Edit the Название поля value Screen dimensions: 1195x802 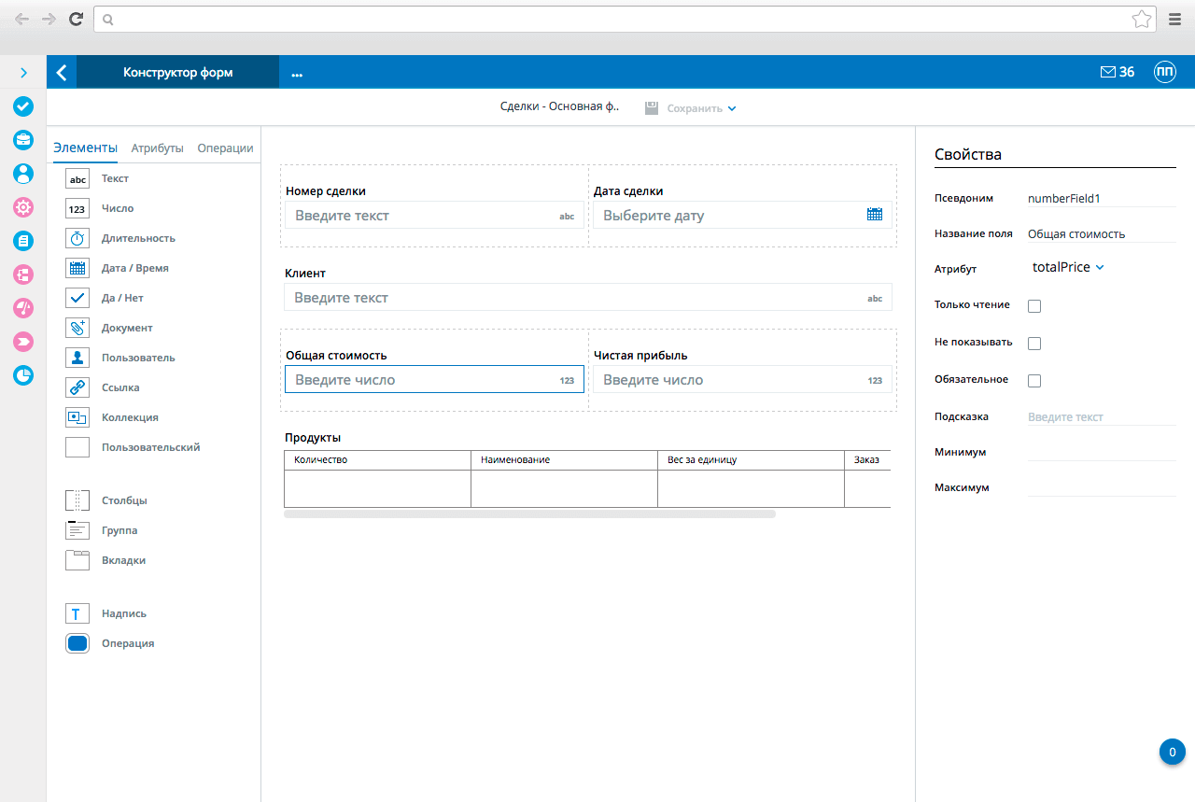1101,233
